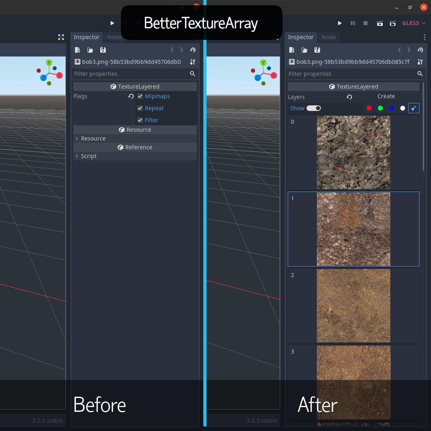Uncheck the Mipmaps flag checkbox

140,96
